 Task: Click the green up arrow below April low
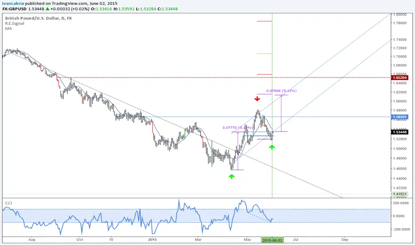(x=232, y=176)
